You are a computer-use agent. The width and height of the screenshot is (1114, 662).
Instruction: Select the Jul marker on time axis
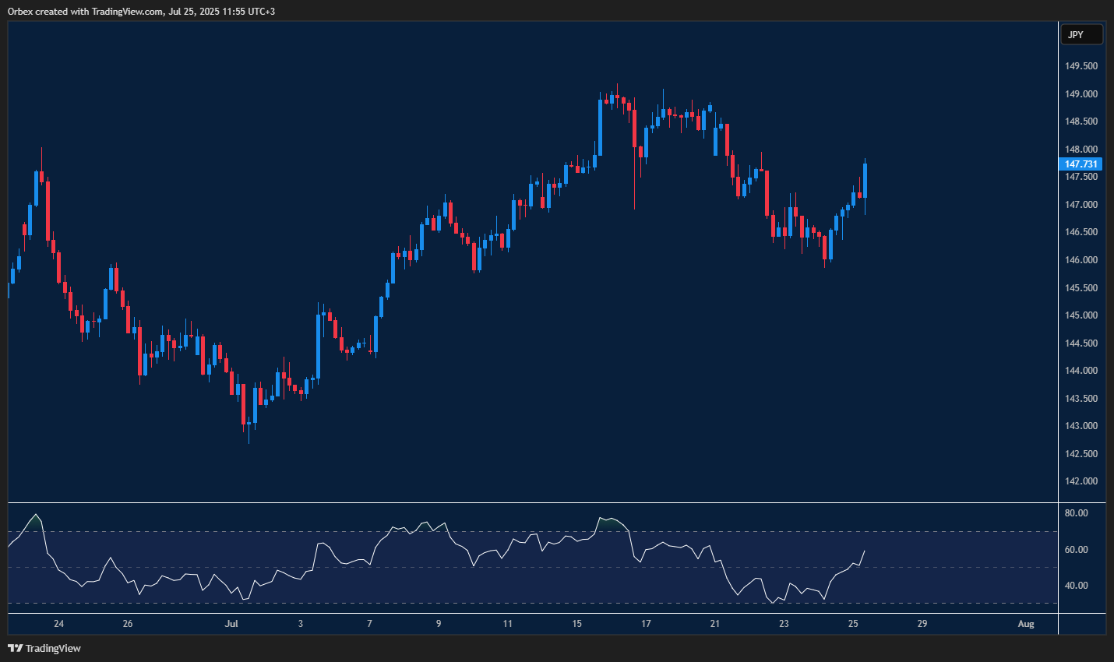[x=231, y=624]
